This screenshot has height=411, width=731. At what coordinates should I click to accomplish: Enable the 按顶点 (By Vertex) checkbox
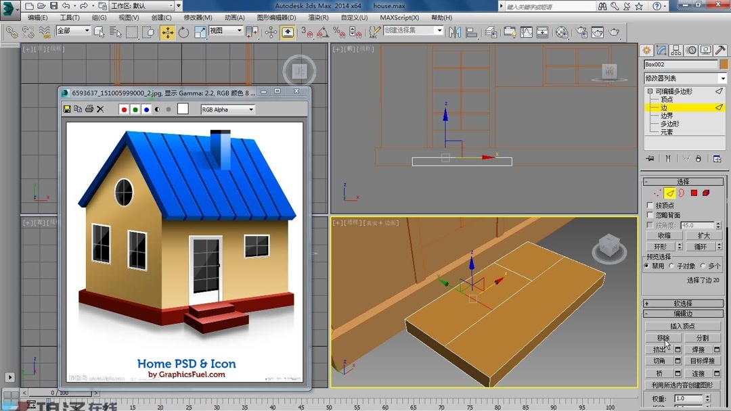[x=650, y=205]
